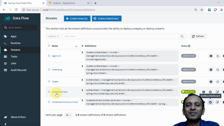Click Grafana gear icon for twittersentimentsummary
This screenshot has height=126, width=224.
coord(210,102)
